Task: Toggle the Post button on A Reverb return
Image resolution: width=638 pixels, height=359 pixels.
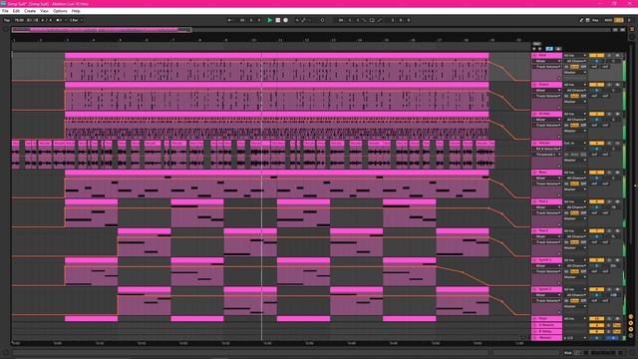Action: click(617, 325)
